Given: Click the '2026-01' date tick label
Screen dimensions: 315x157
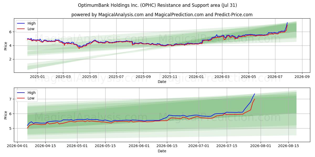Looking at the screenshot, I should 196,77.
